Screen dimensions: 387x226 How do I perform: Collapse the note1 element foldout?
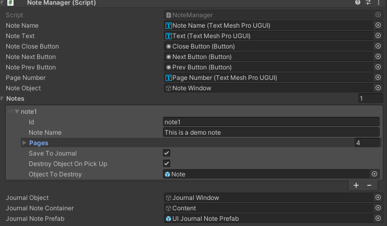[17, 112]
